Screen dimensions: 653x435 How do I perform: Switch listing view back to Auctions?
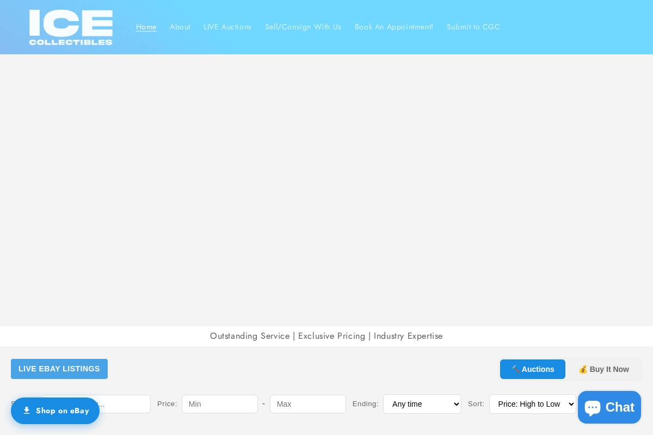coord(532,369)
